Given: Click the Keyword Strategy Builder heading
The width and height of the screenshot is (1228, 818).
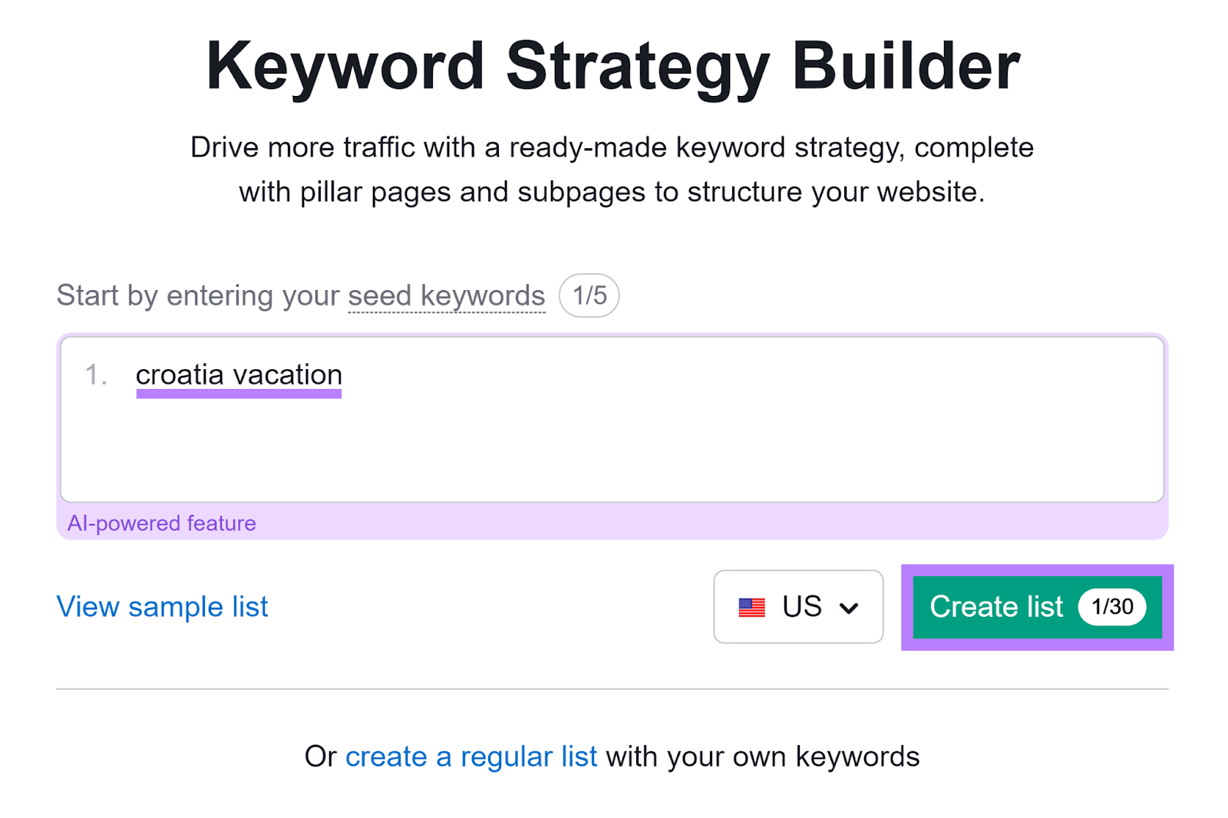Looking at the screenshot, I should [x=613, y=67].
